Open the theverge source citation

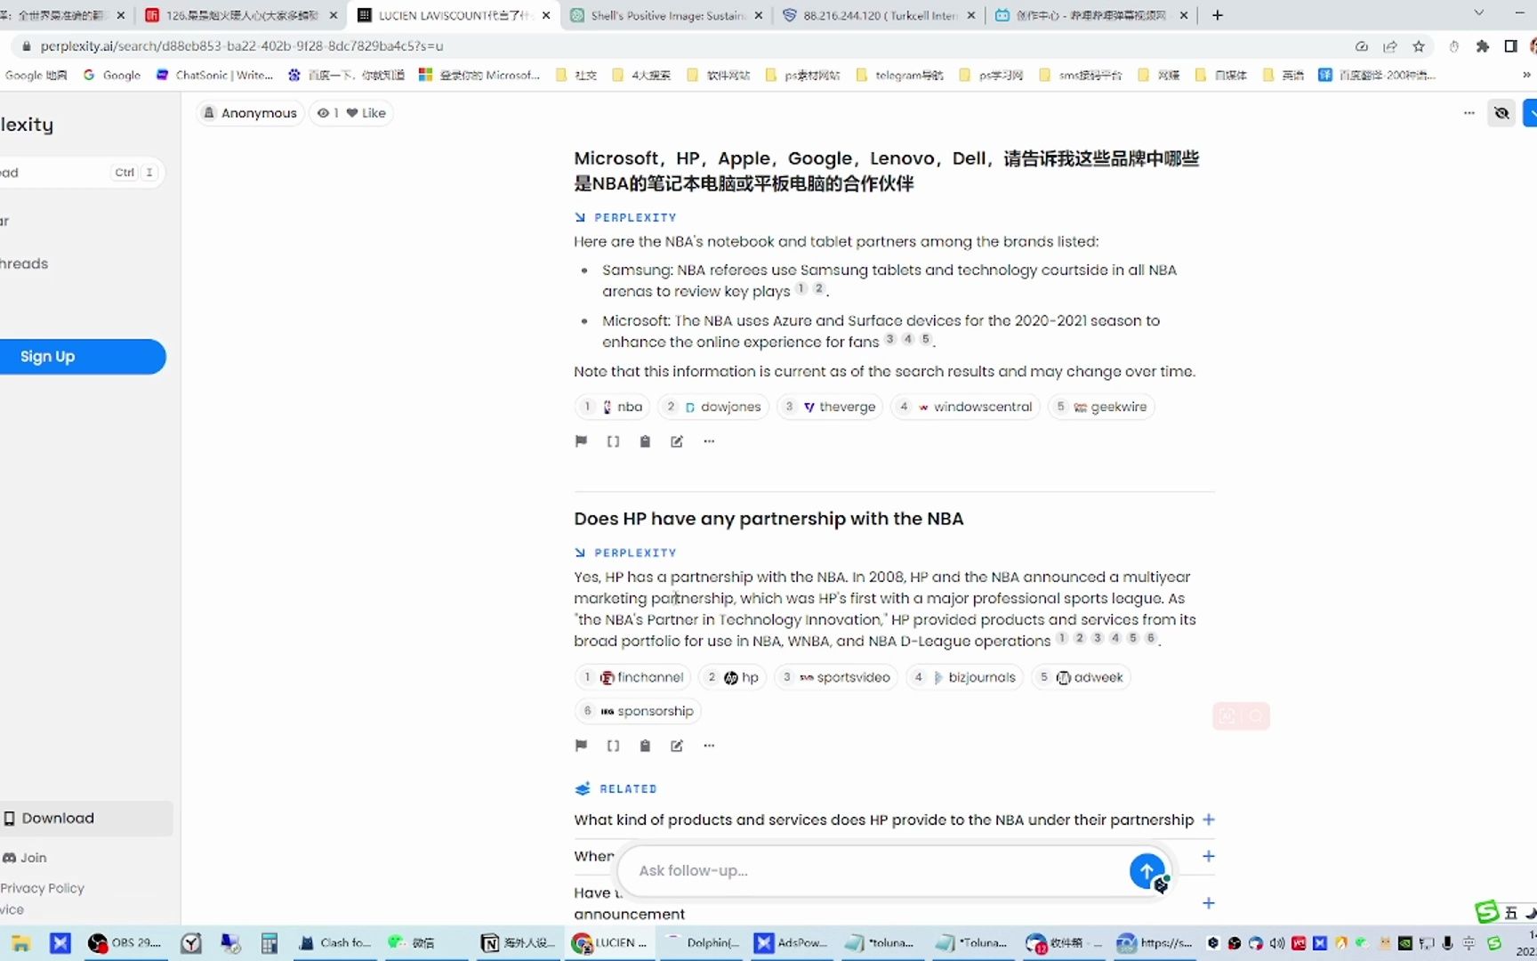(830, 407)
